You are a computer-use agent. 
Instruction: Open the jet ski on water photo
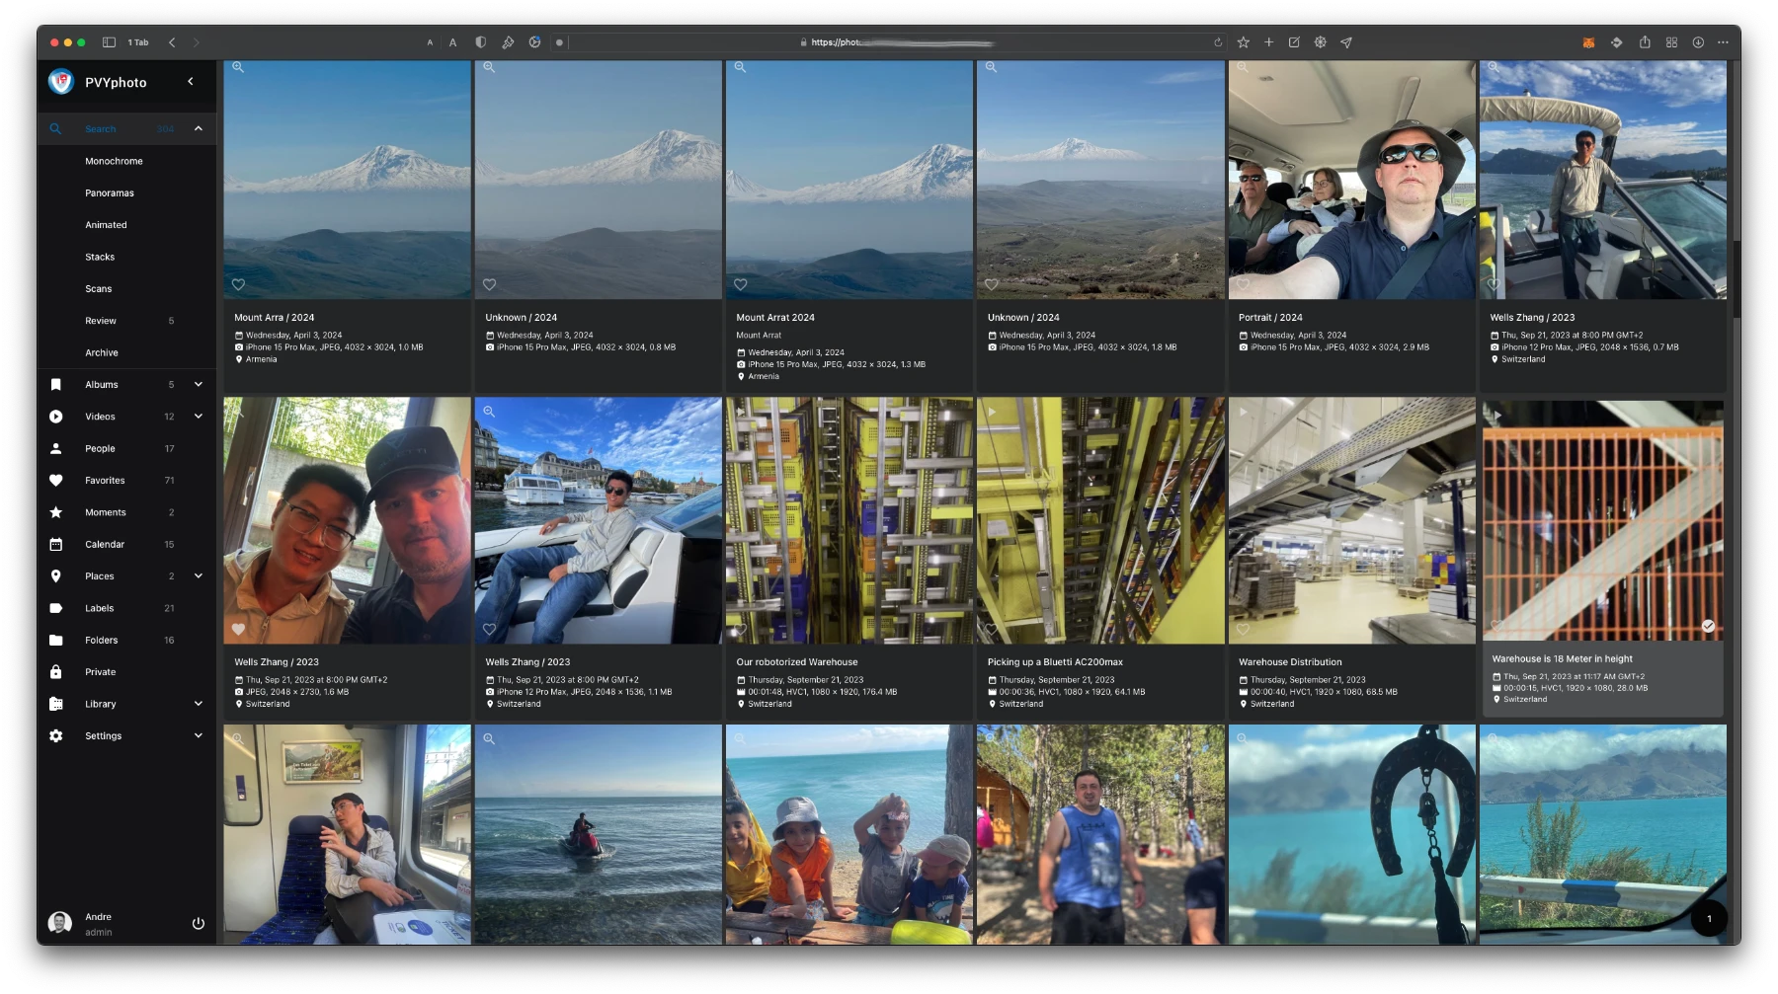[598, 835]
